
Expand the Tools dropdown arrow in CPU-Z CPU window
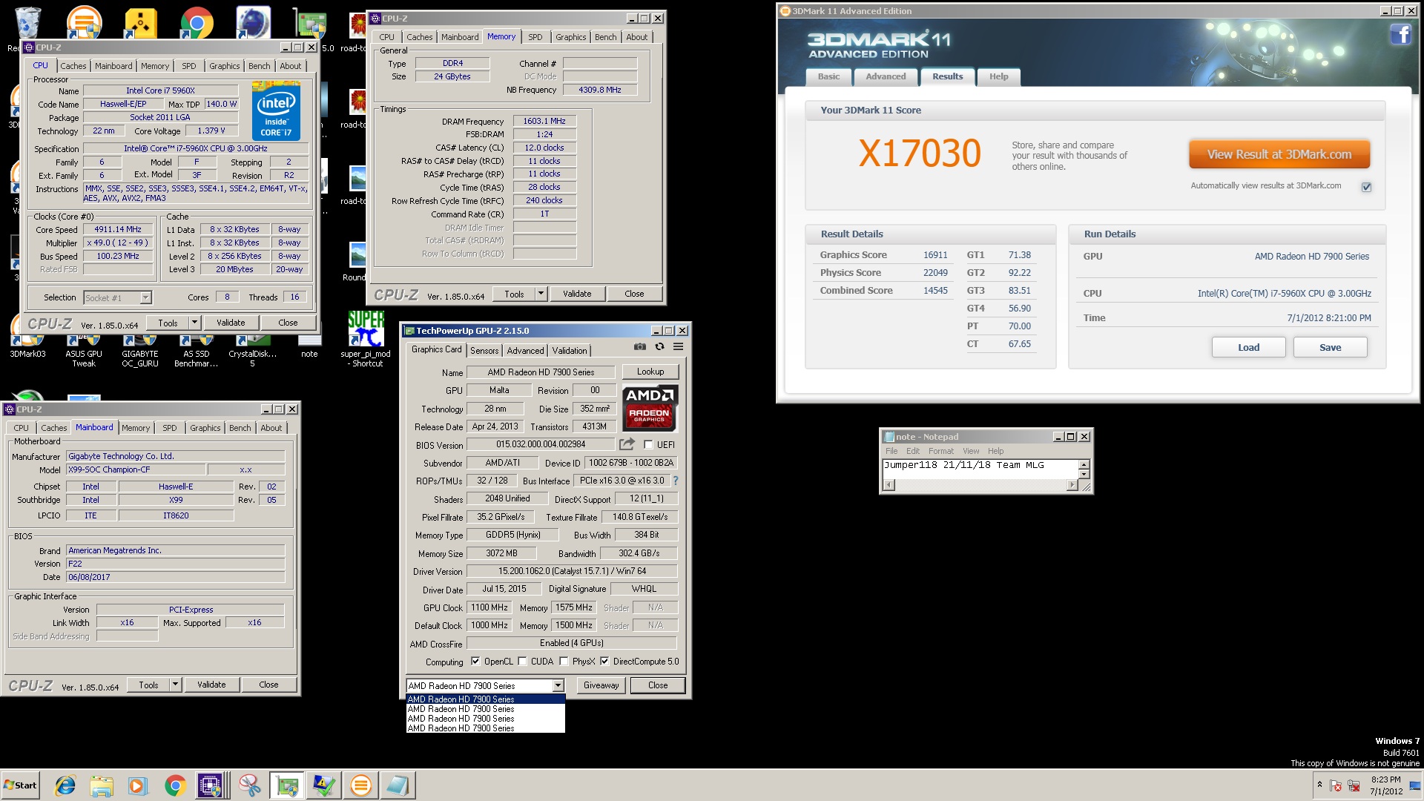[194, 323]
